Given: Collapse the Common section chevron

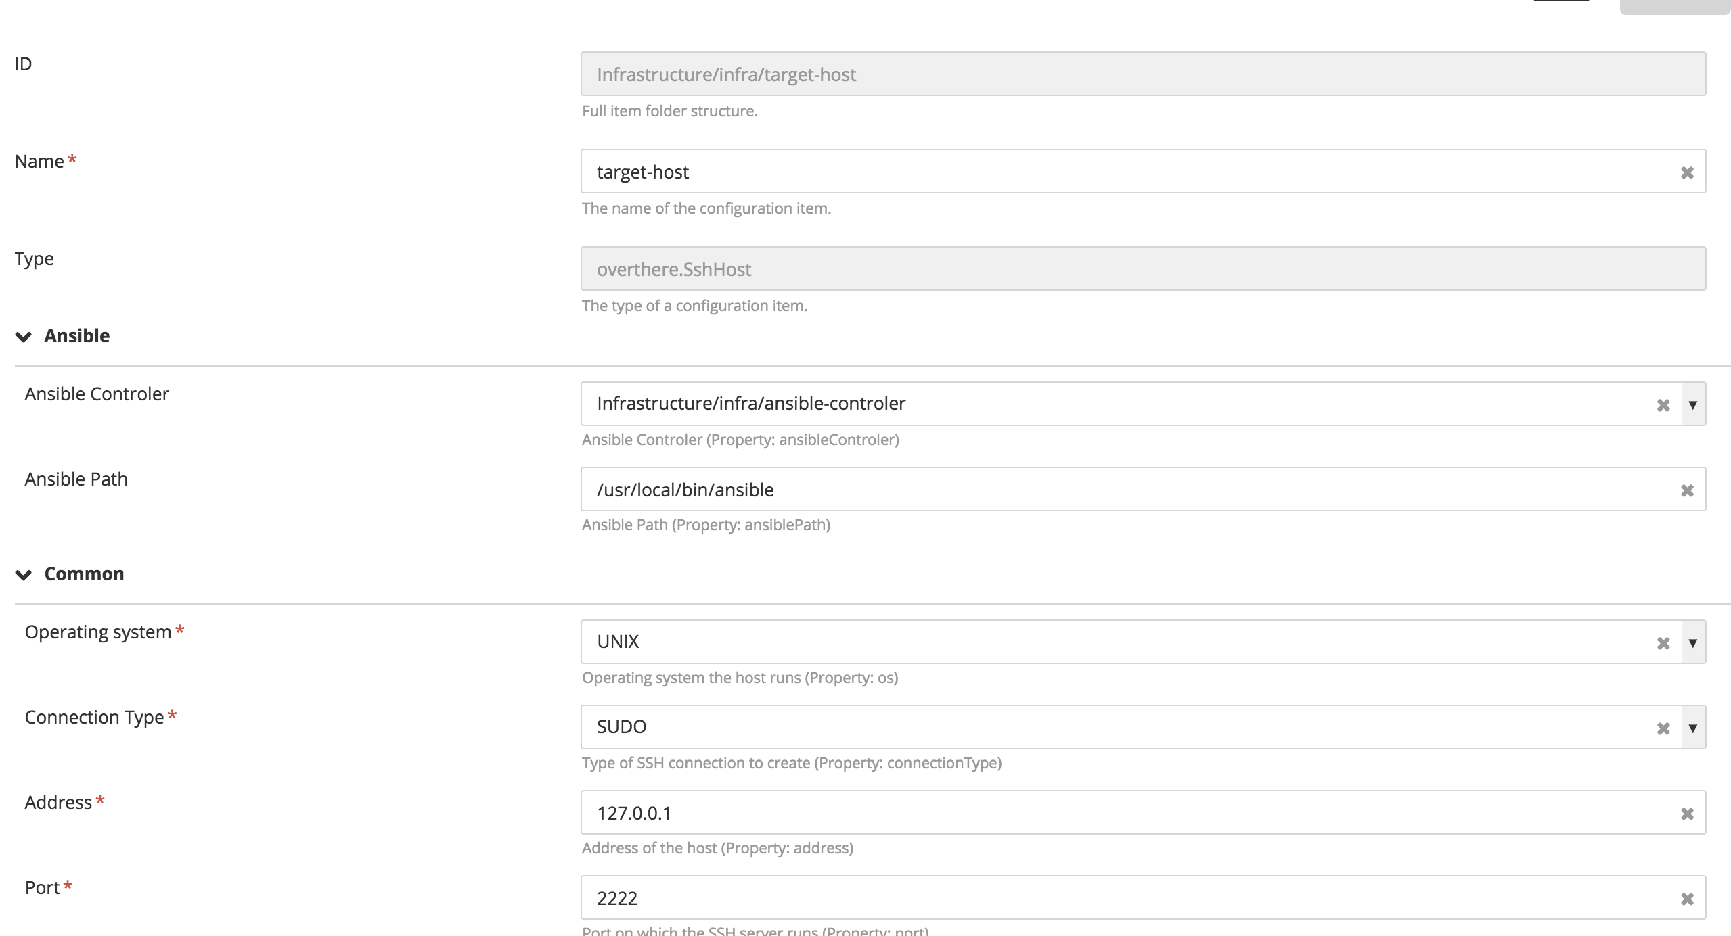Looking at the screenshot, I should [24, 575].
